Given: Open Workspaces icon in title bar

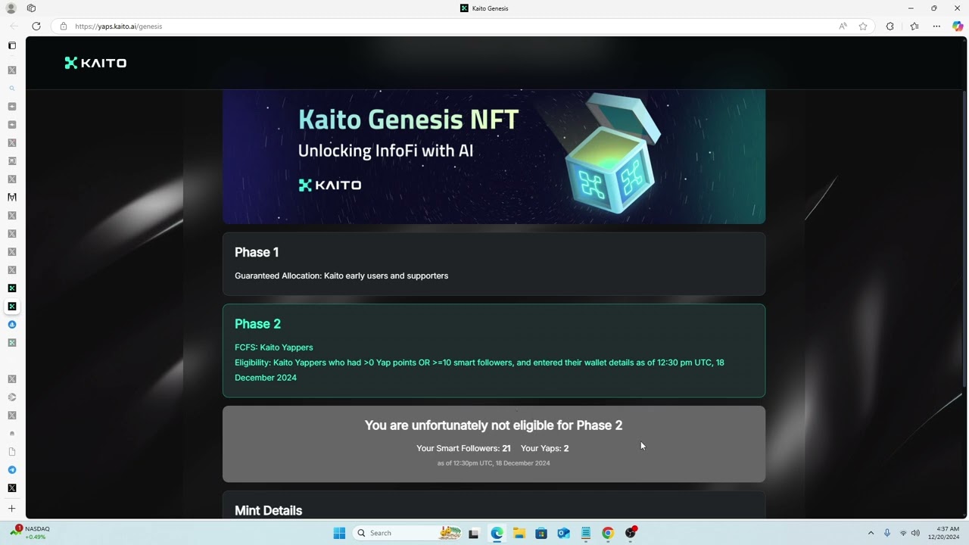Looking at the screenshot, I should point(31,8).
